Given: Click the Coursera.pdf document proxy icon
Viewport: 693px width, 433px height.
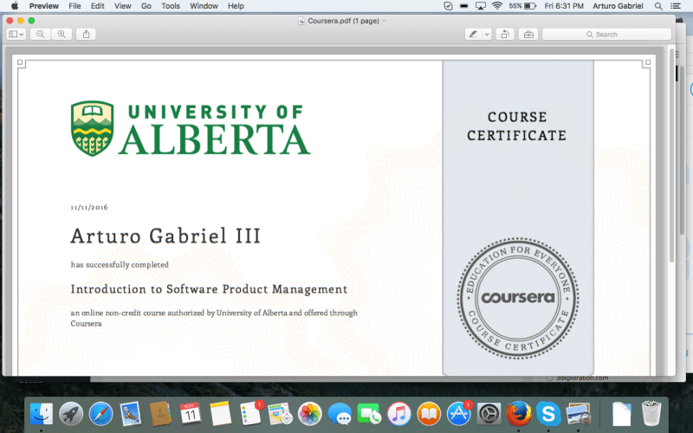Looking at the screenshot, I should pos(301,21).
